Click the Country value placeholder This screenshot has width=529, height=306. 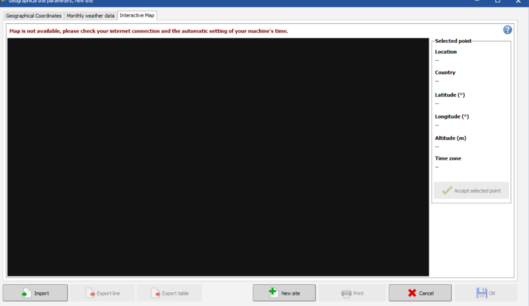[437, 81]
